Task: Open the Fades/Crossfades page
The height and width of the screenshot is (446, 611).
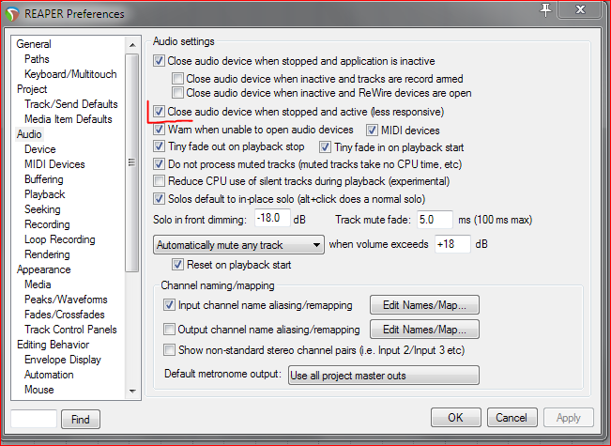Action: tap(65, 315)
